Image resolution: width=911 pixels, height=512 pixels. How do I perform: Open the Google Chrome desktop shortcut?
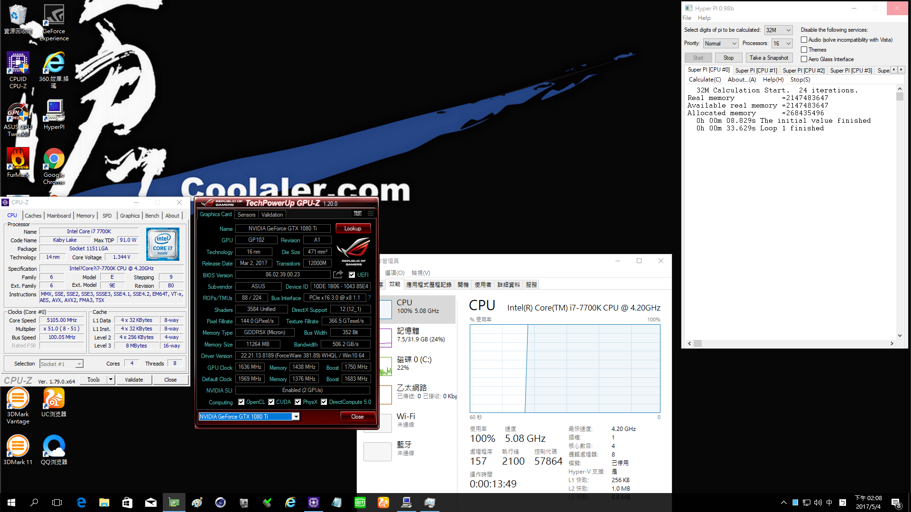(x=54, y=166)
